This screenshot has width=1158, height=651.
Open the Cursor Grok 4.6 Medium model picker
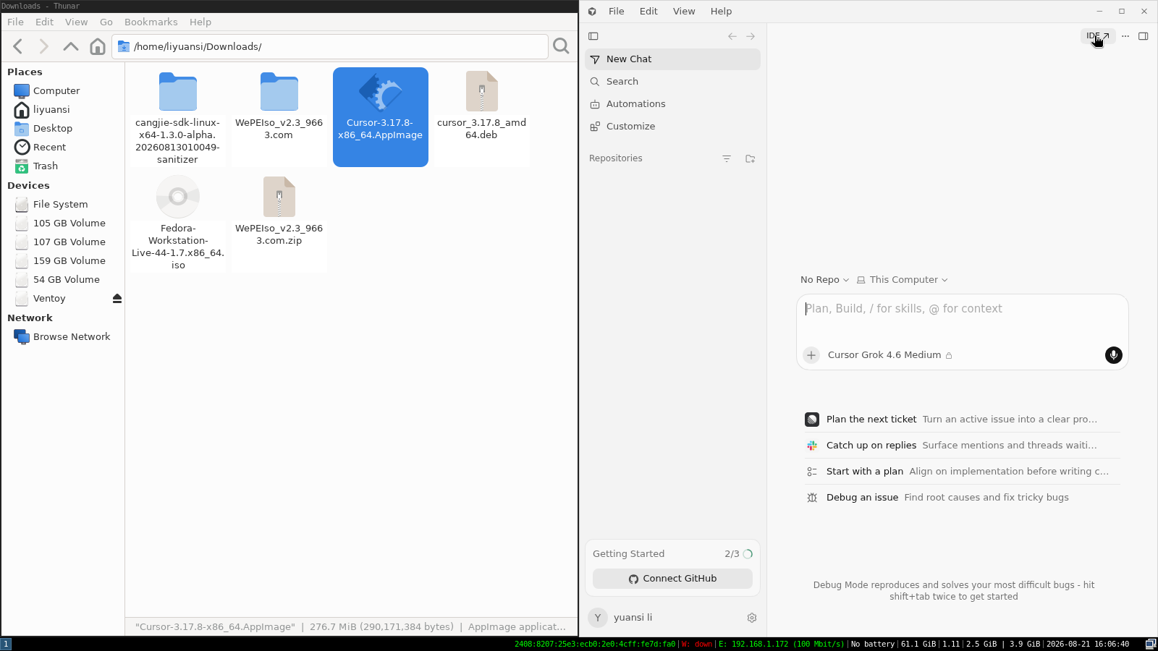(x=890, y=355)
